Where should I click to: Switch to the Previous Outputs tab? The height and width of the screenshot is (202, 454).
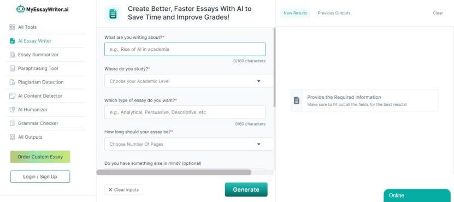[x=334, y=13]
